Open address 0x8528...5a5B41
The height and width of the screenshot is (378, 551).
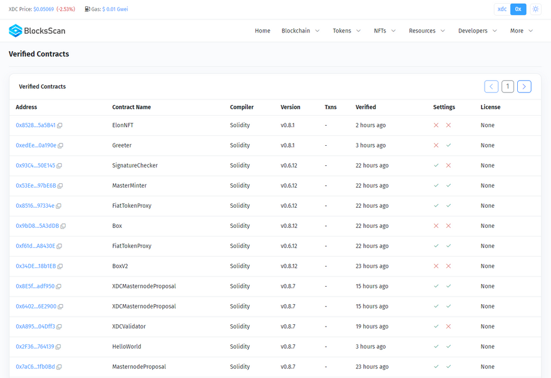tap(35, 125)
